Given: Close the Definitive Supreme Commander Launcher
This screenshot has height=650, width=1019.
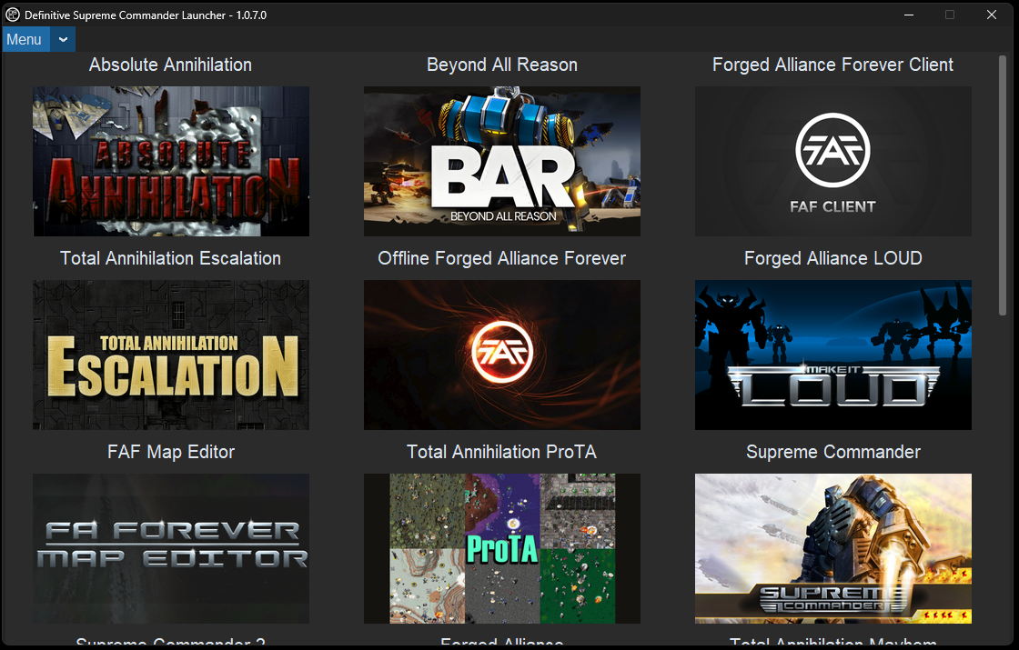Looking at the screenshot, I should click(991, 15).
